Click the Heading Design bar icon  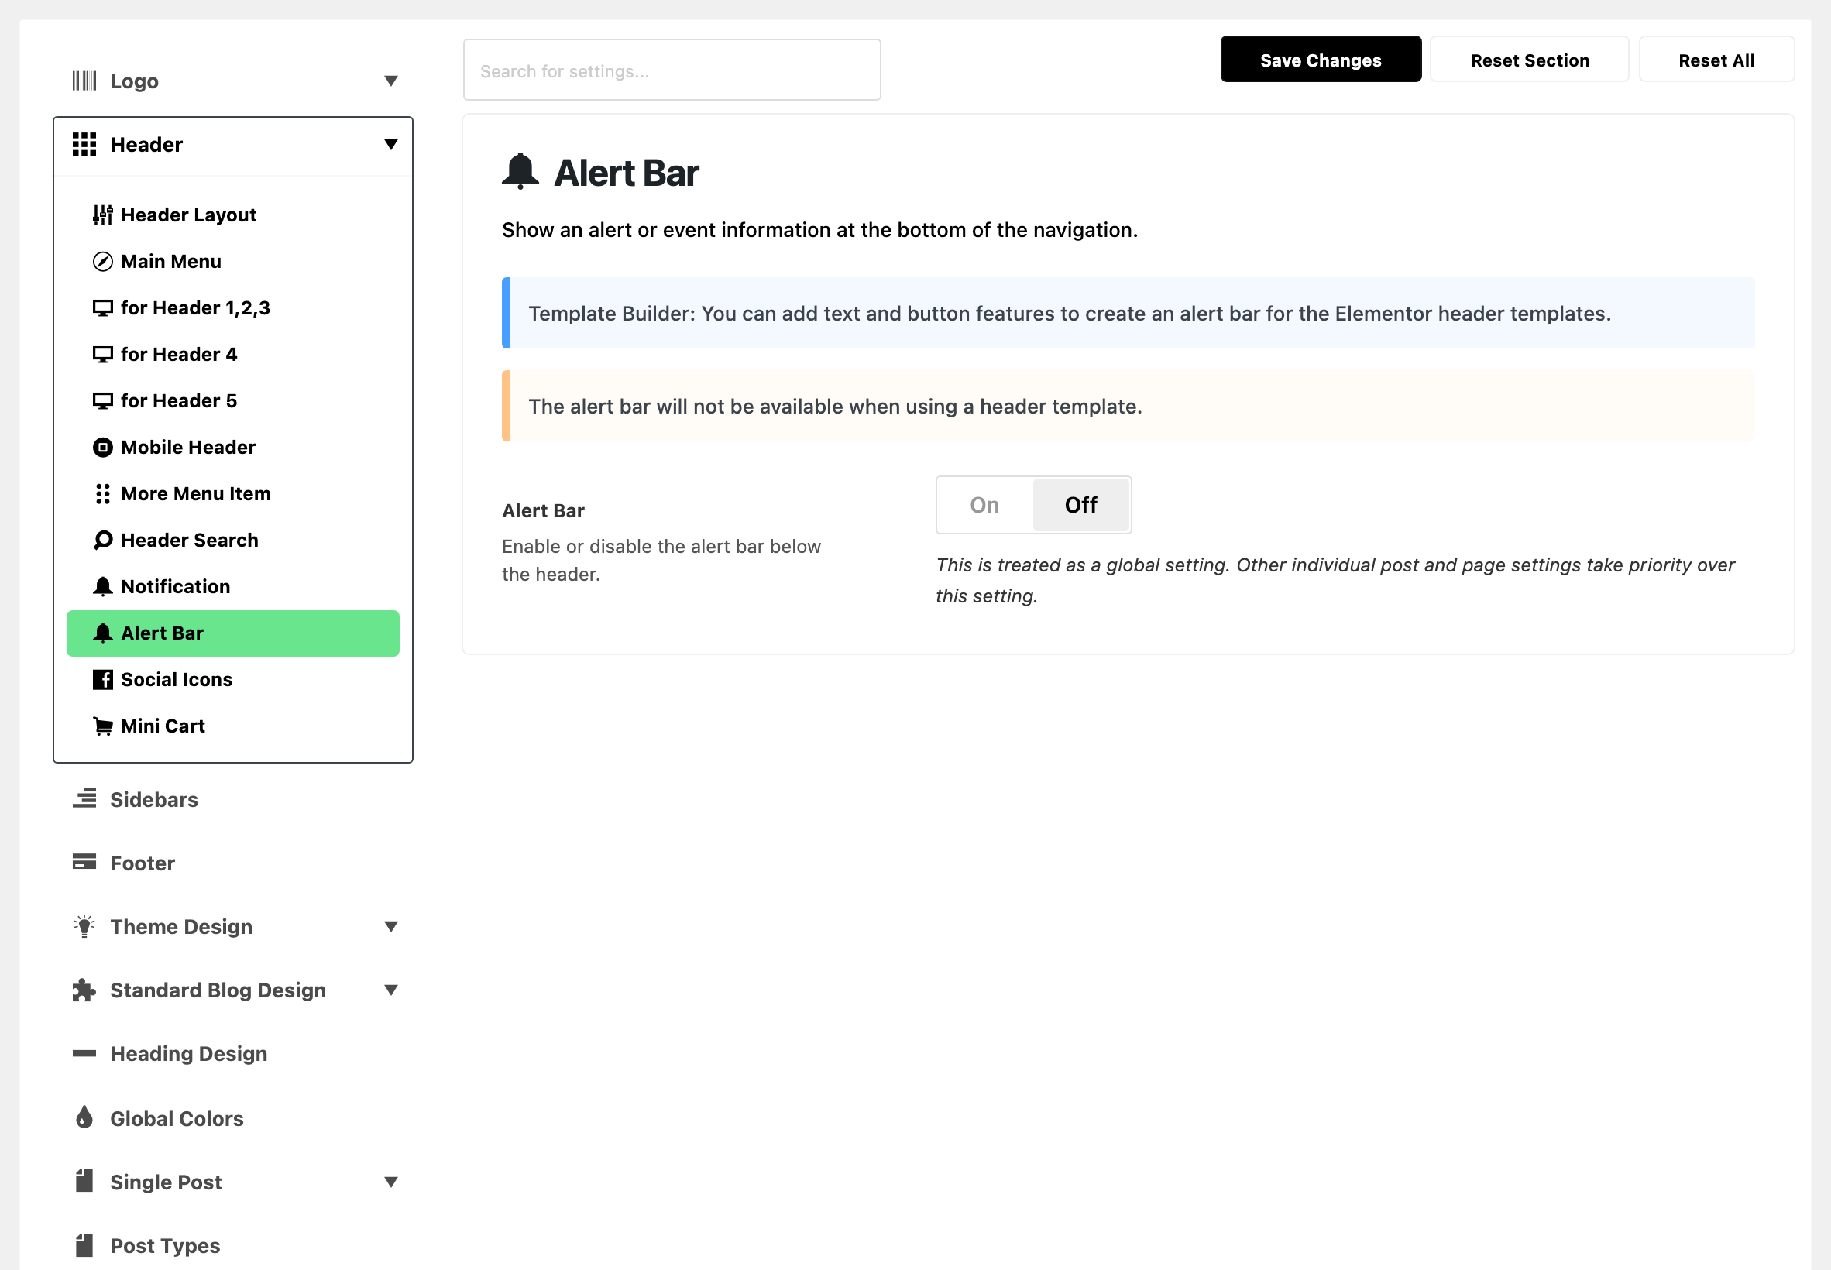[84, 1054]
